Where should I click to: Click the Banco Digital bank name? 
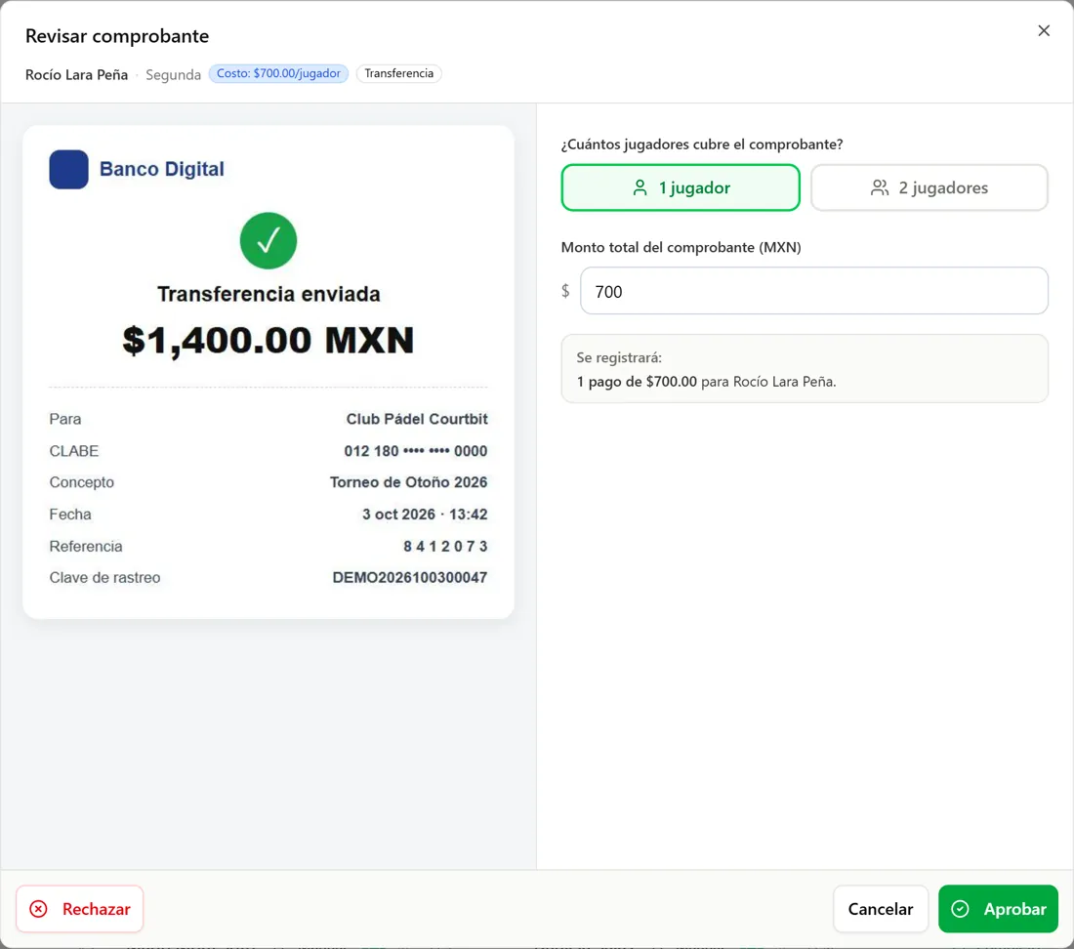coord(162,169)
